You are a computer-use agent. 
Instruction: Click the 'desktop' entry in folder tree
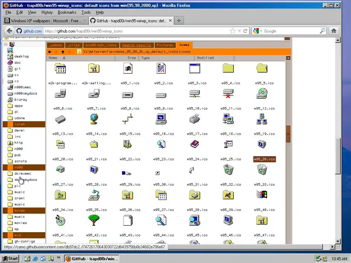22,57
